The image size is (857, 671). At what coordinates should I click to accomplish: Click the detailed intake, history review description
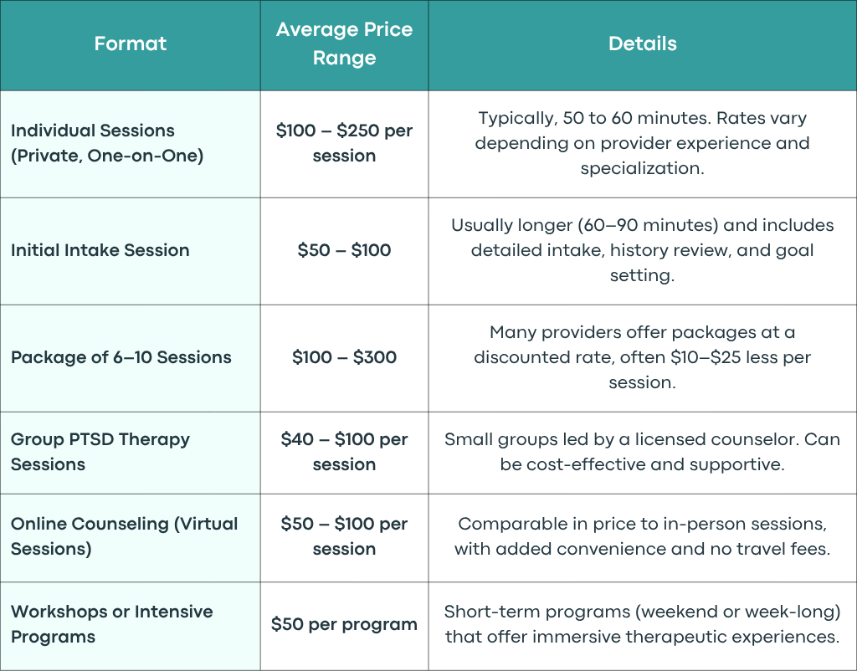pyautogui.click(x=643, y=250)
